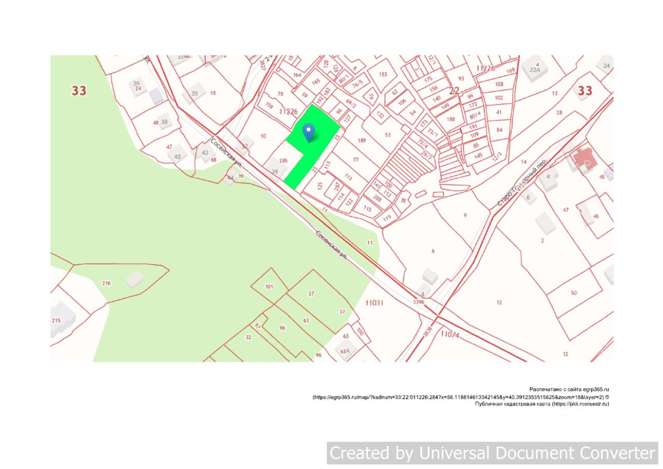Select parcel labeled 216
Screen dimensions: 663x469
click(106, 283)
